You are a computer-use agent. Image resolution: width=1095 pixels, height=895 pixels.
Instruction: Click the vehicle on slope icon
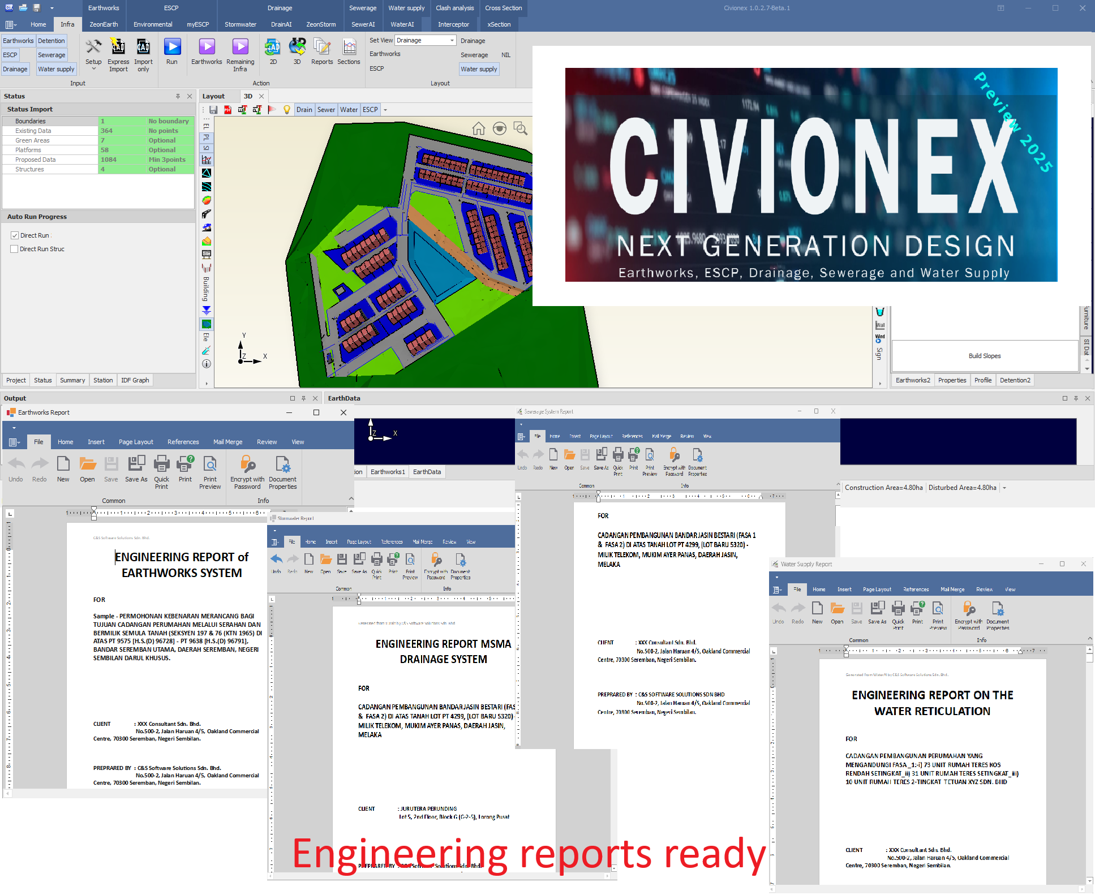tap(207, 227)
